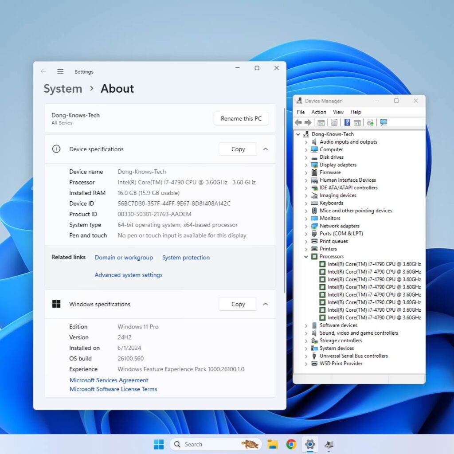Open navigation hamburger menu in Settings
Screen dimensions: 454x454
[60, 71]
